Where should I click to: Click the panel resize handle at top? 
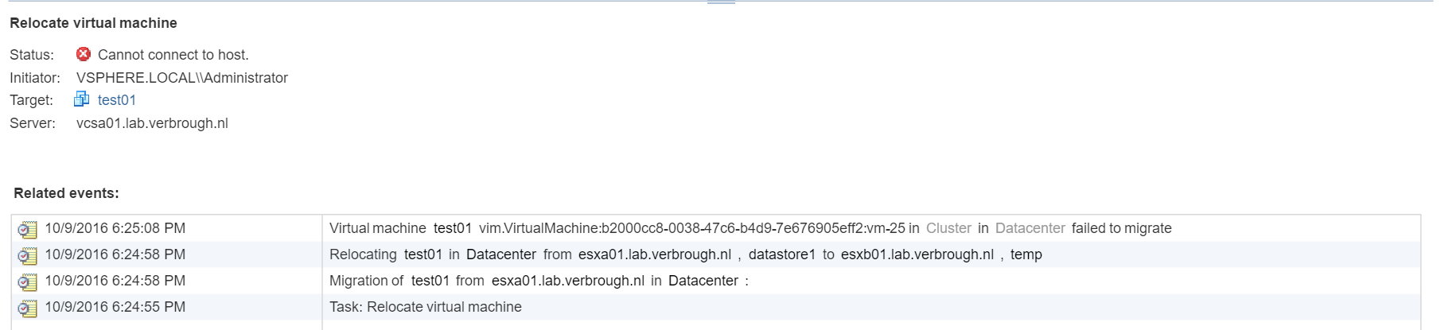tap(720, 2)
